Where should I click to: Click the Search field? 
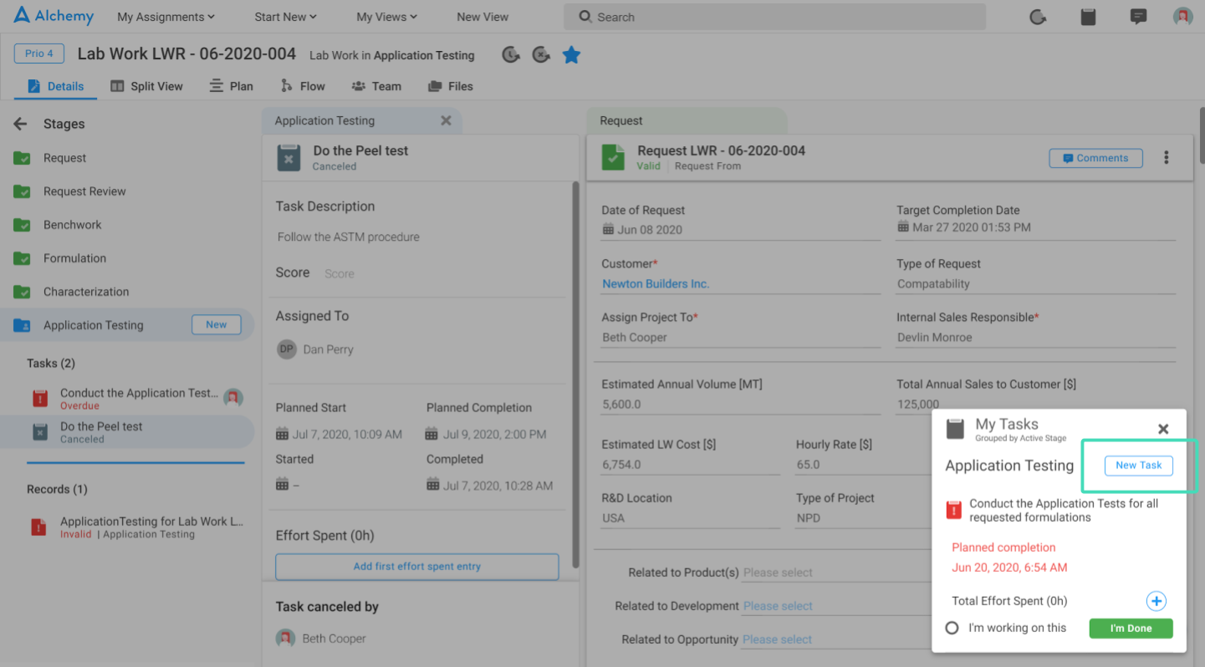click(x=774, y=17)
